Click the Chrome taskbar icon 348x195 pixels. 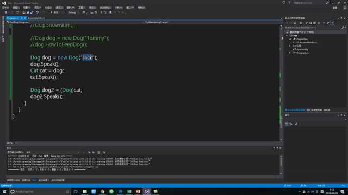102,191
